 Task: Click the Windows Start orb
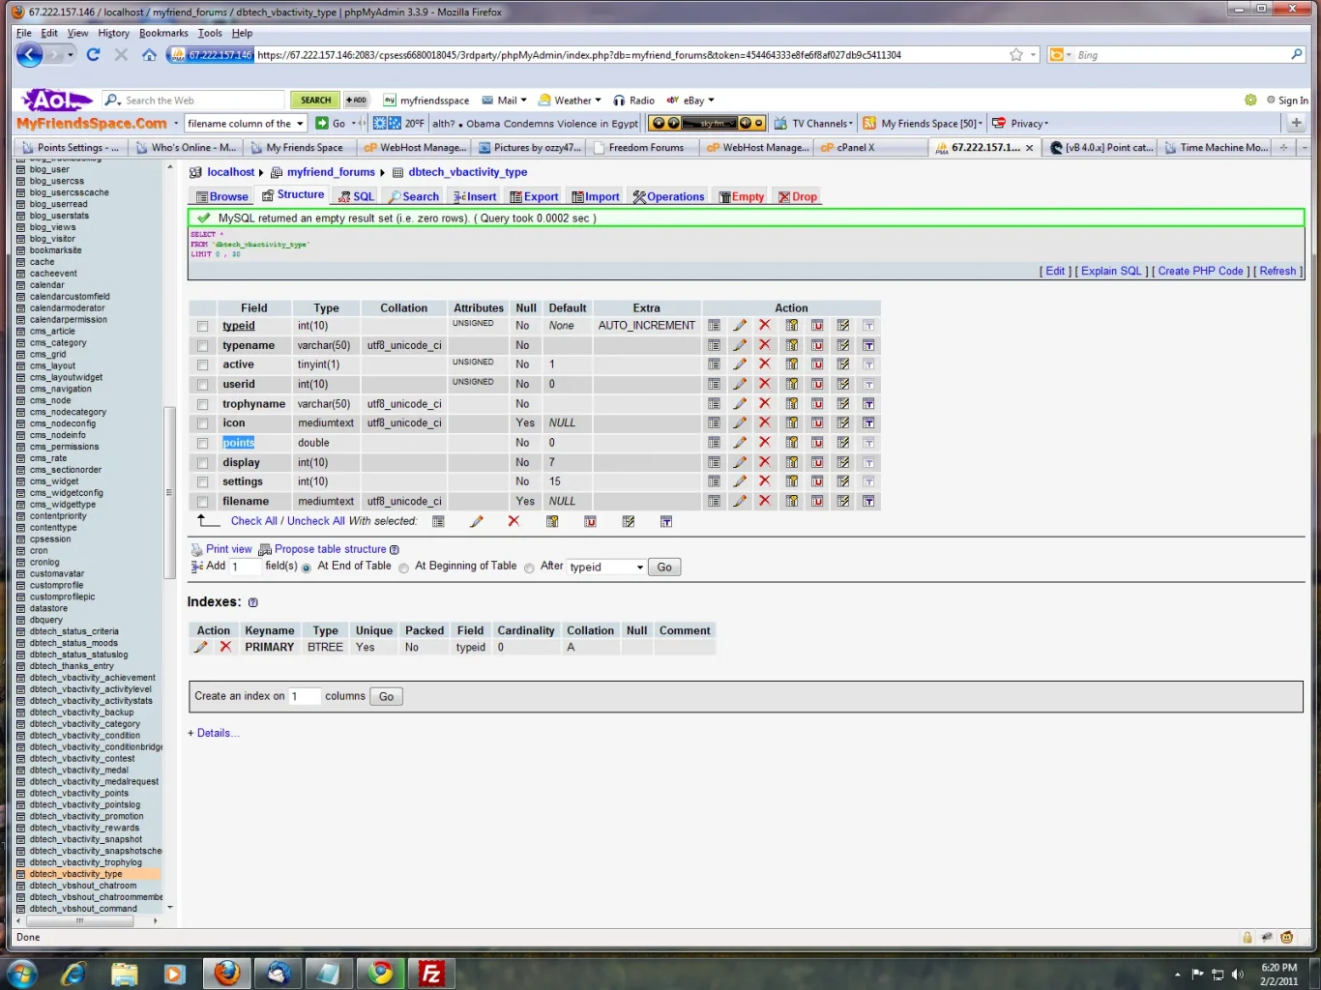[21, 973]
